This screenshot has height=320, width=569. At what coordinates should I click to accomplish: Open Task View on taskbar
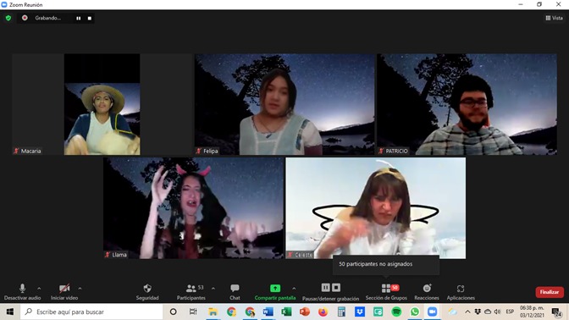[x=193, y=312]
